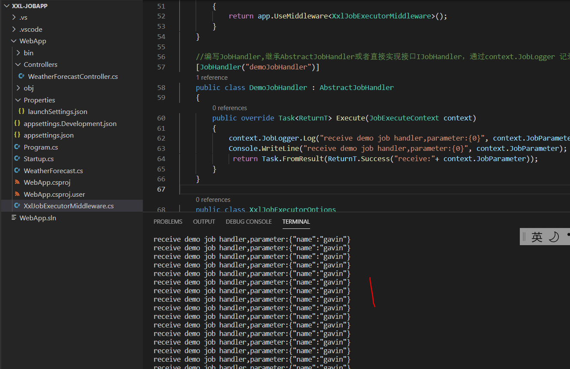Place cursor on empty line 67
This screenshot has height=369, width=570.
point(374,189)
